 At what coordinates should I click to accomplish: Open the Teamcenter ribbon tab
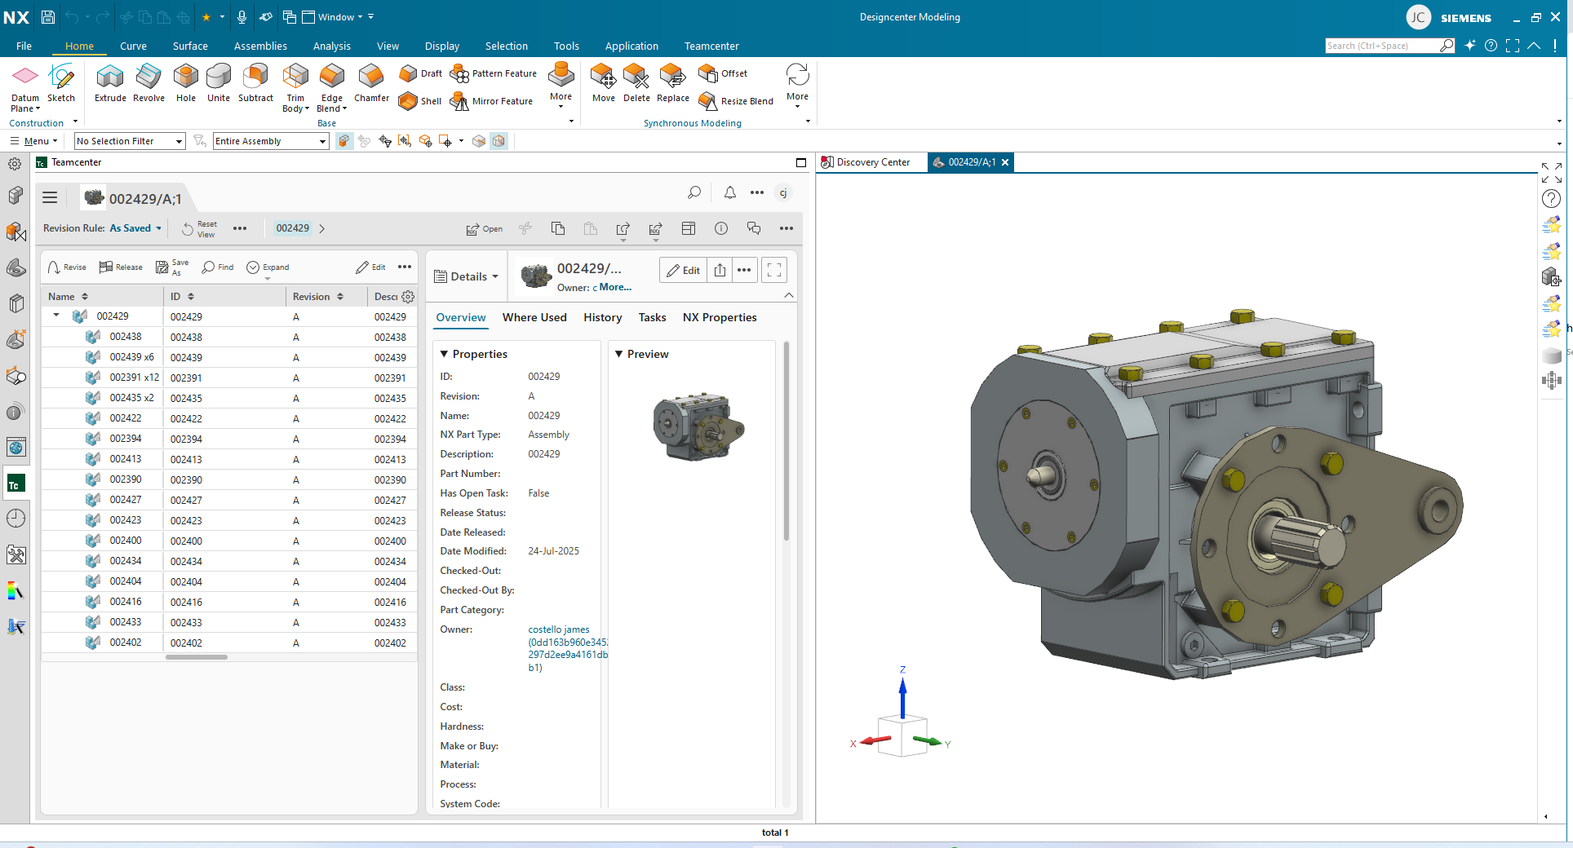click(711, 46)
